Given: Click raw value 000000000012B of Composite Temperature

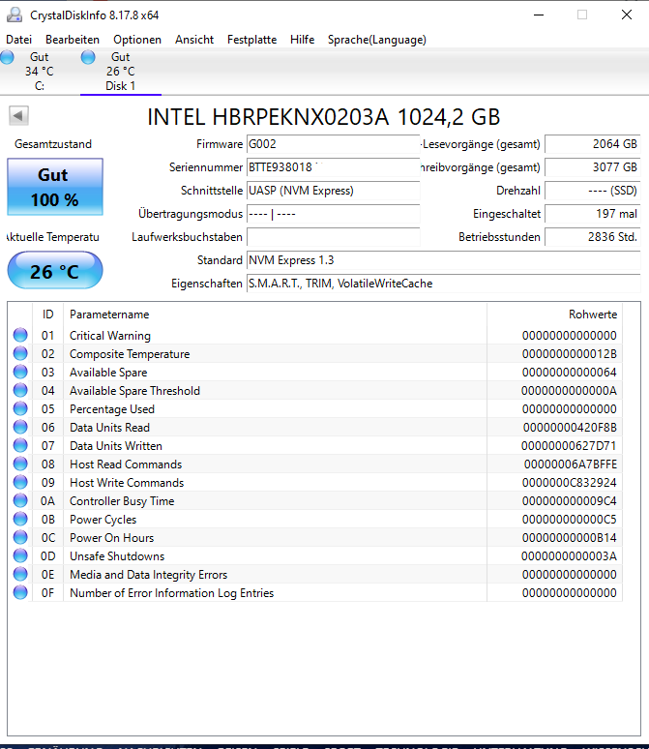Looking at the screenshot, I should coord(570,354).
